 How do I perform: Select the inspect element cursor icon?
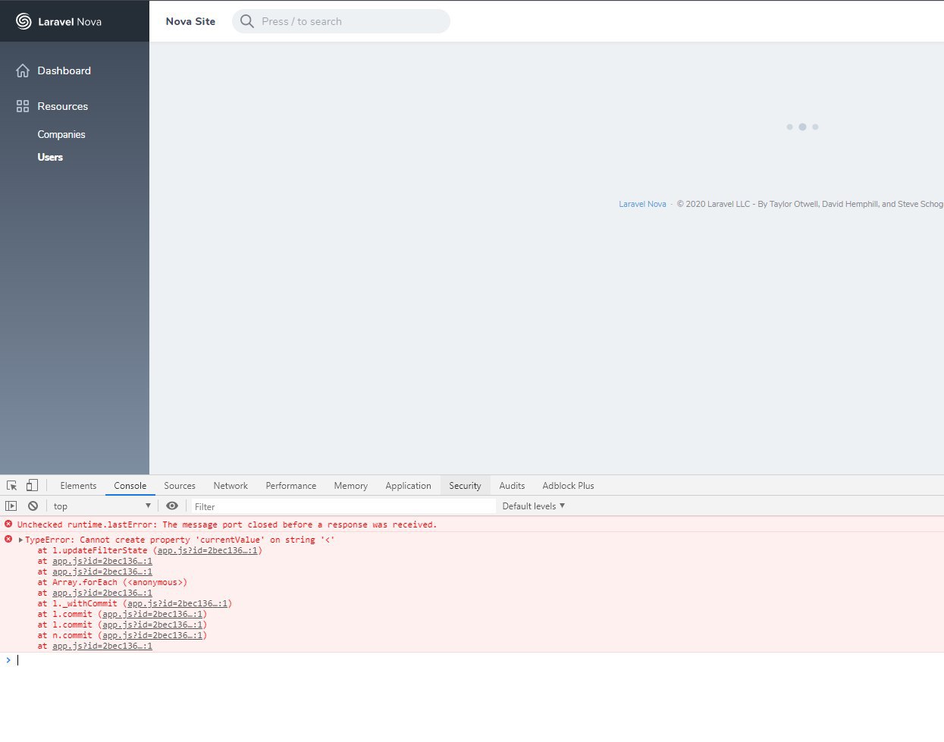[12, 485]
